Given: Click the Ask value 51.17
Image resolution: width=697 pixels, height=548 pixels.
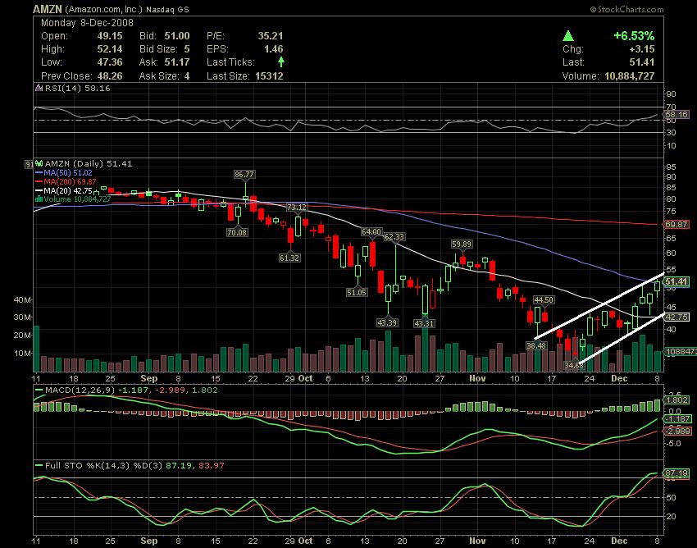Looking at the screenshot, I should pyautogui.click(x=177, y=62).
